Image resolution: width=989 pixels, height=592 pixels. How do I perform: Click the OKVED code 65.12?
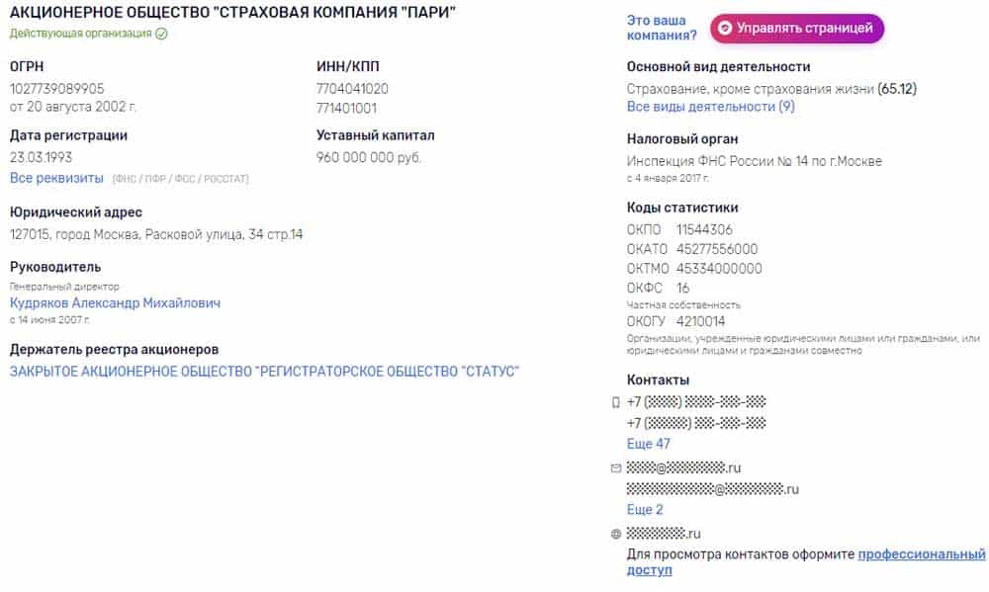897,89
